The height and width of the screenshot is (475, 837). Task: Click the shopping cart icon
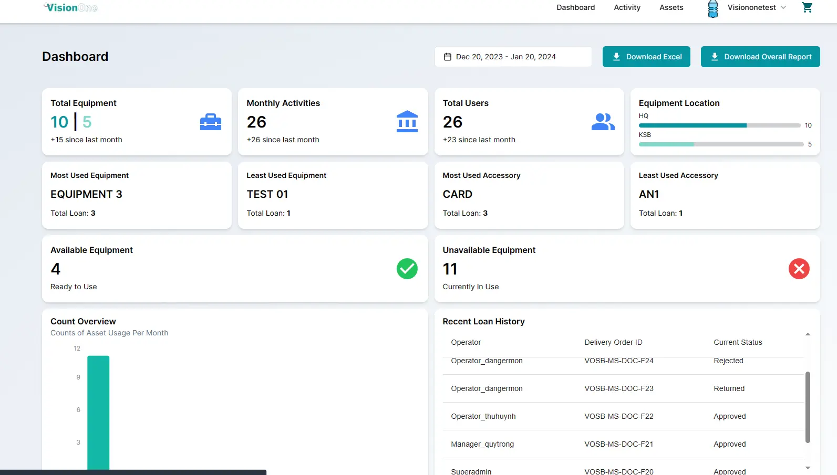(x=807, y=7)
